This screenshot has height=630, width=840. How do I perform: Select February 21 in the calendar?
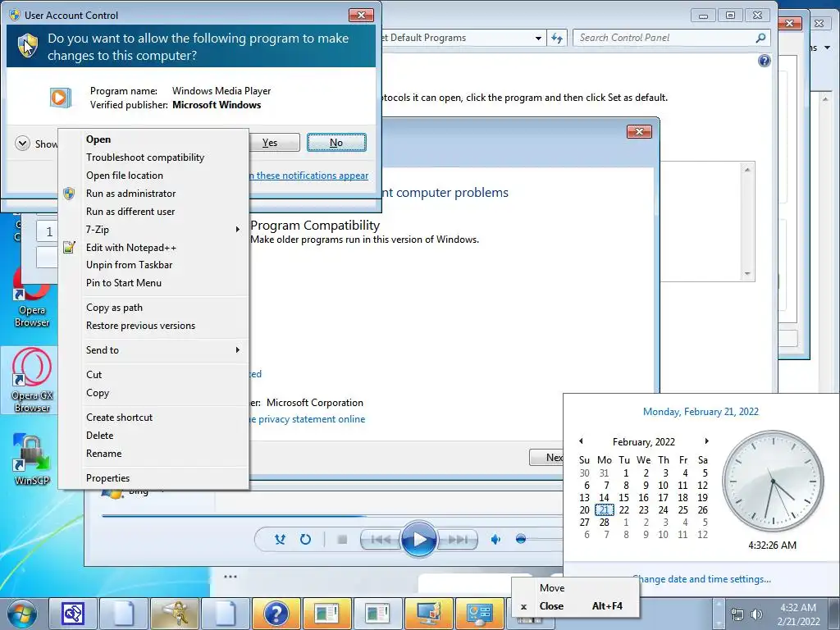pyautogui.click(x=605, y=510)
